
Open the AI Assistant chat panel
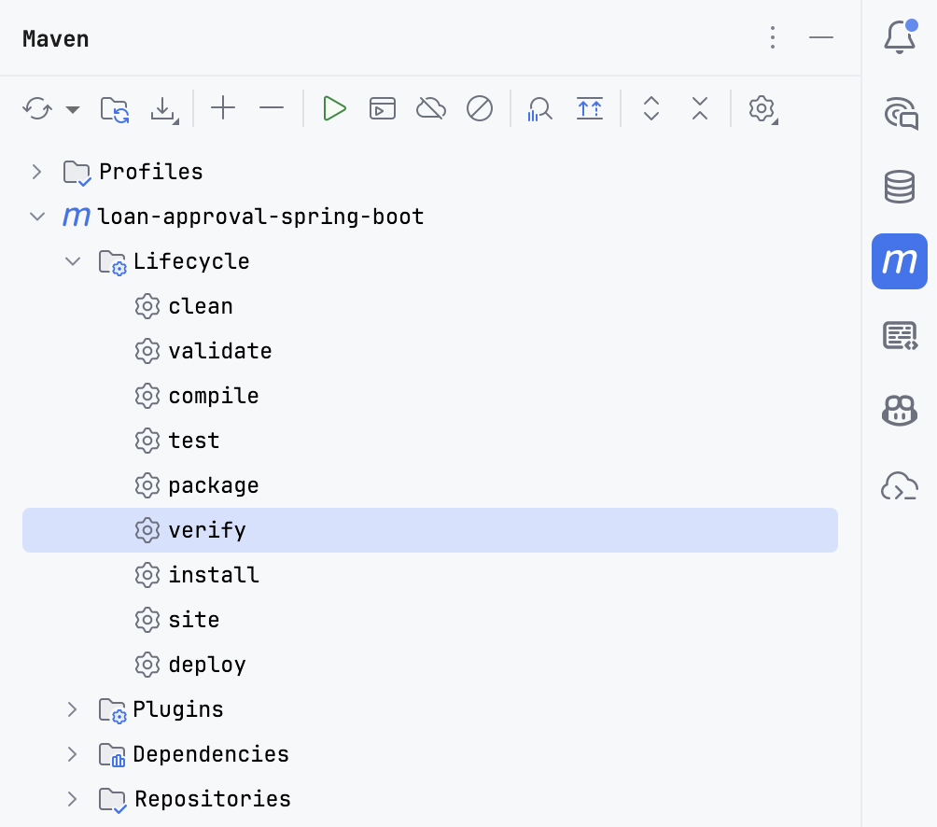pos(901,112)
